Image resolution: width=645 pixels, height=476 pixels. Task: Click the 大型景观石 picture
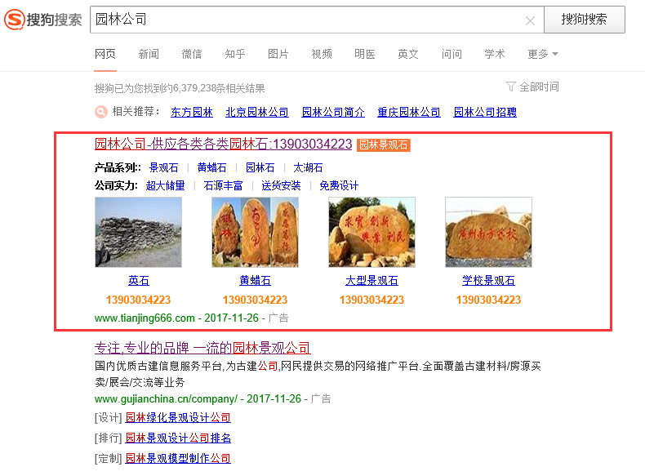pos(371,232)
